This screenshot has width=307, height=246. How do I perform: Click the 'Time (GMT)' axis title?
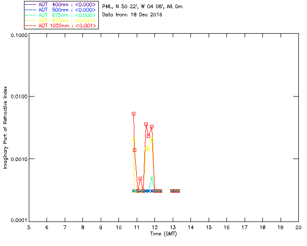(x=163, y=234)
